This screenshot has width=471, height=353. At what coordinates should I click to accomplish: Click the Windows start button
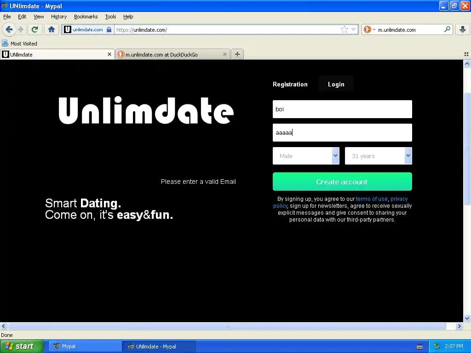[x=22, y=346]
